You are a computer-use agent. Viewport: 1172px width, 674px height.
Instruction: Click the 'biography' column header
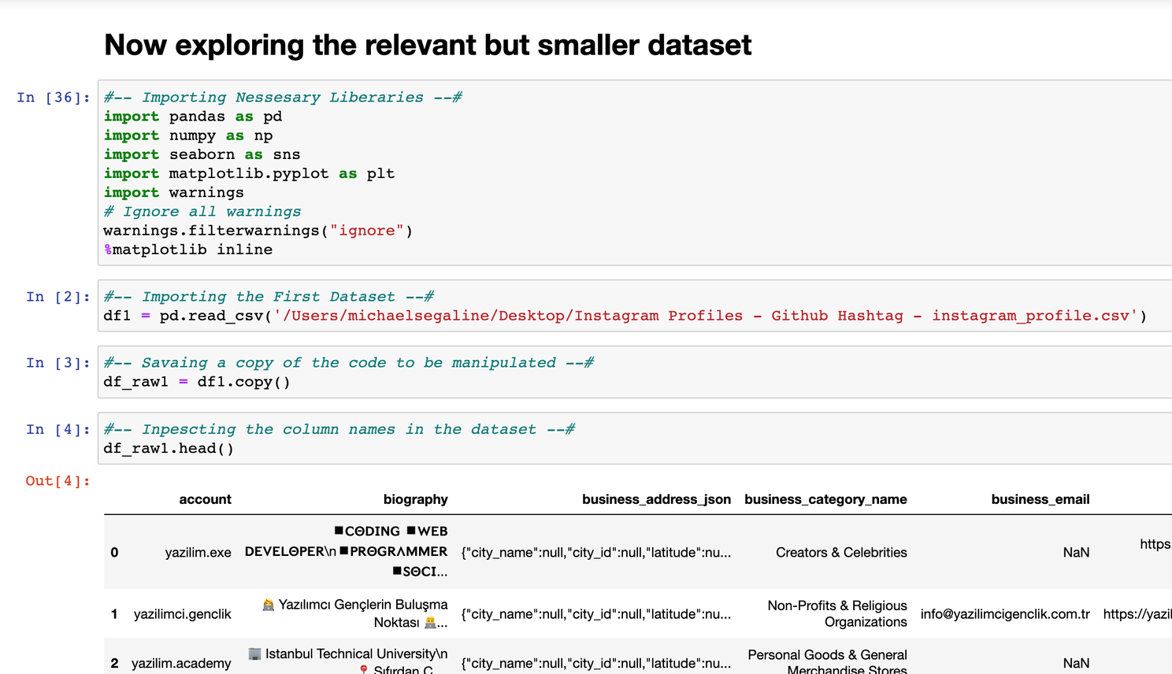click(415, 499)
